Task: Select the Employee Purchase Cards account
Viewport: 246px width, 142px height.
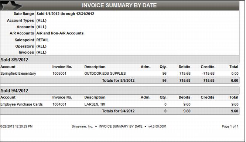Action: coord(21,104)
